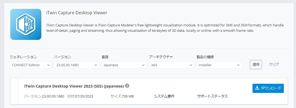This screenshot has height=108, width=296.
Task: Select the iTwin Capture Desktop Viewer 2023 (SES) title
Action: (x=74, y=86)
